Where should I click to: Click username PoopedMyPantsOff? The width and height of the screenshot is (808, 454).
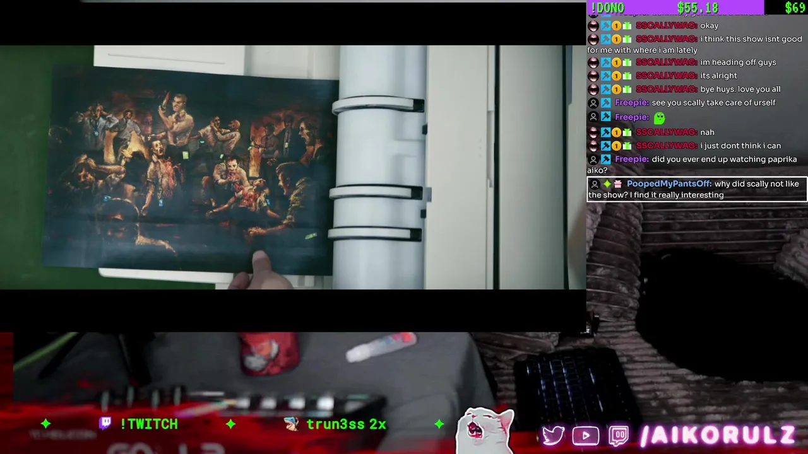[x=669, y=184]
